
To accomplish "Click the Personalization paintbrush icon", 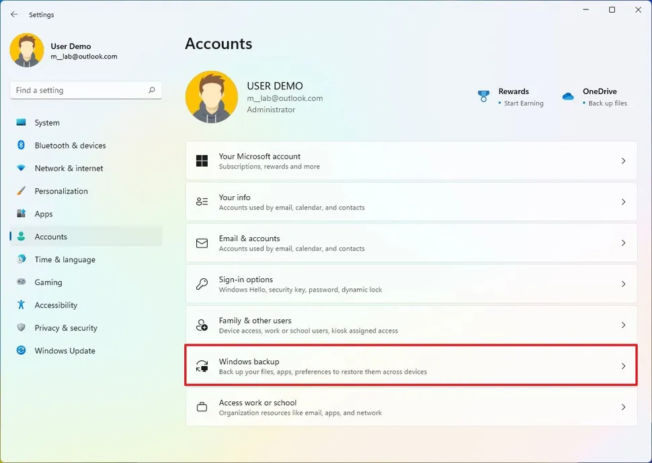I will [x=22, y=191].
